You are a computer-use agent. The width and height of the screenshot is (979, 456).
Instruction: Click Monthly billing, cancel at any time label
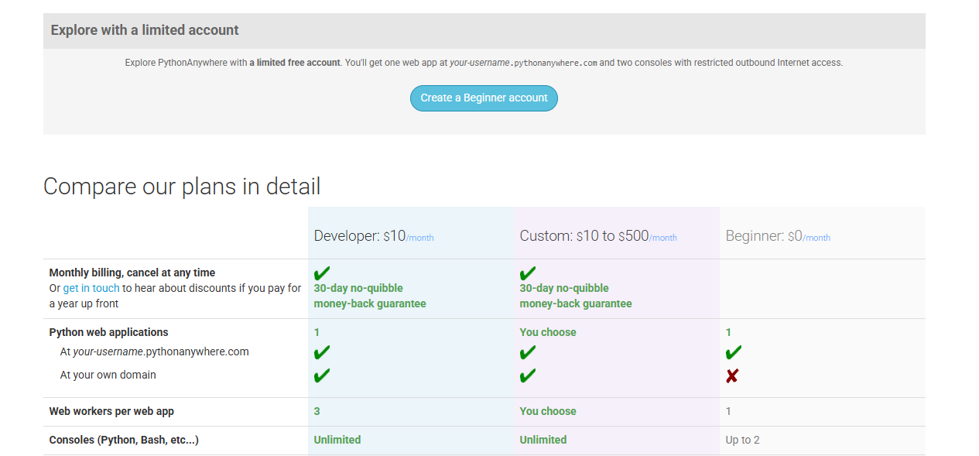click(132, 273)
